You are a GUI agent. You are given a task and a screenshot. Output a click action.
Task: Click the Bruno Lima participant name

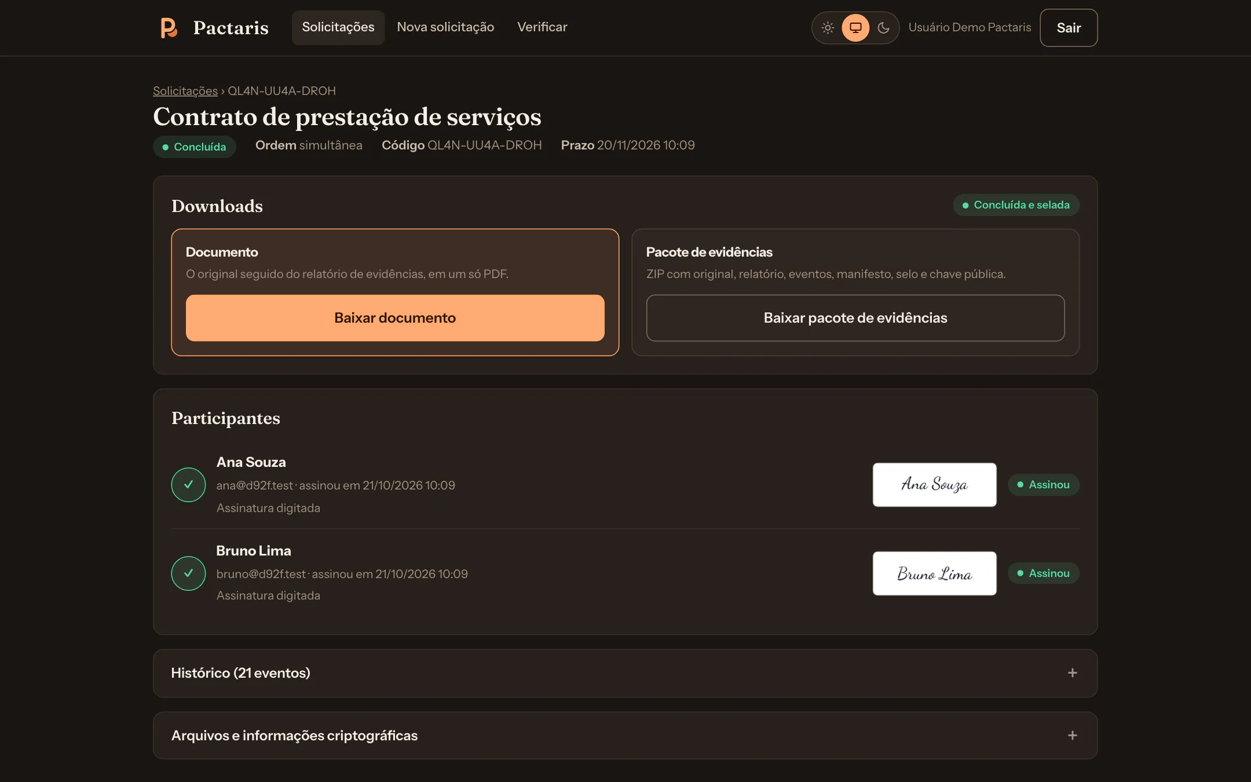point(254,551)
